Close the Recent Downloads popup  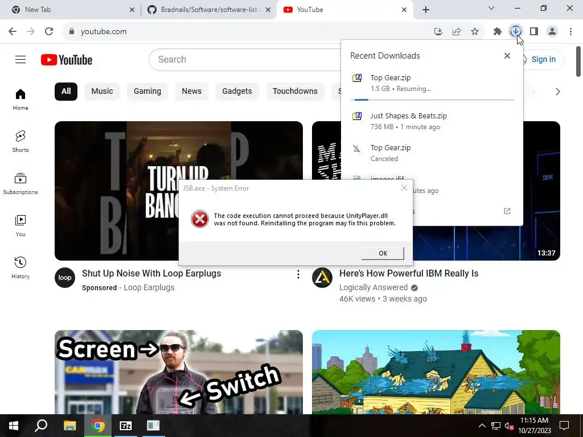coord(507,56)
